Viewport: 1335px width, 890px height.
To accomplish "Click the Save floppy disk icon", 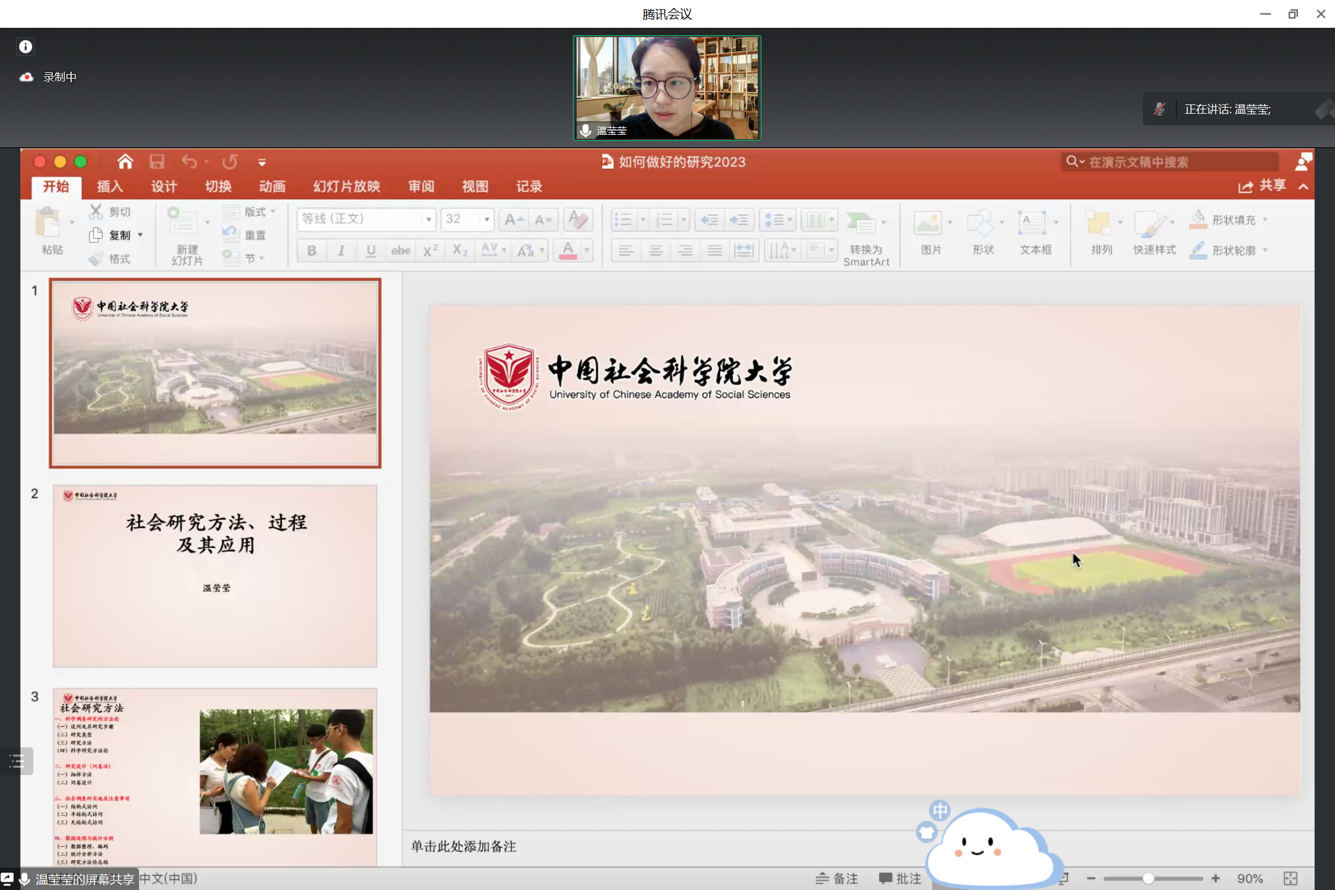I will (157, 162).
